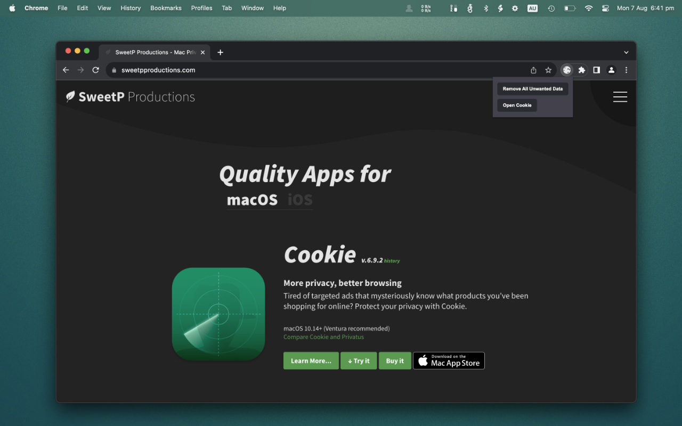Image resolution: width=682 pixels, height=426 pixels.
Task: Click the Chrome profile avatar icon
Action: [x=611, y=70]
